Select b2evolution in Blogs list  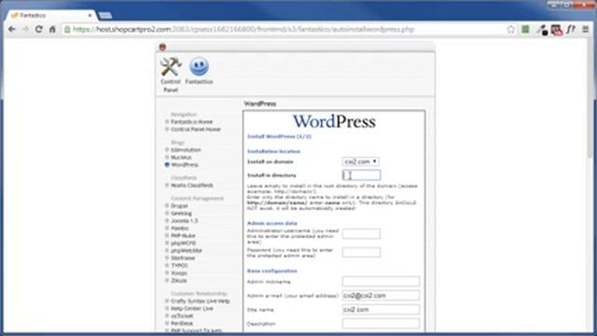click(186, 149)
